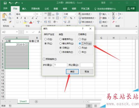Screen dimensions: 139x108
Task: Click the Insert Function fx icon
Action: click(39, 32)
